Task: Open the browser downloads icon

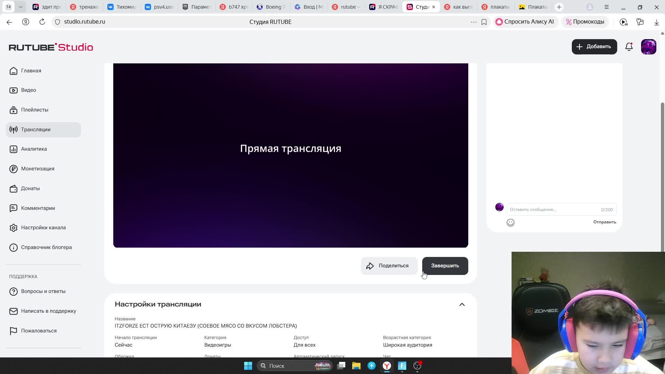Action: tap(656, 22)
